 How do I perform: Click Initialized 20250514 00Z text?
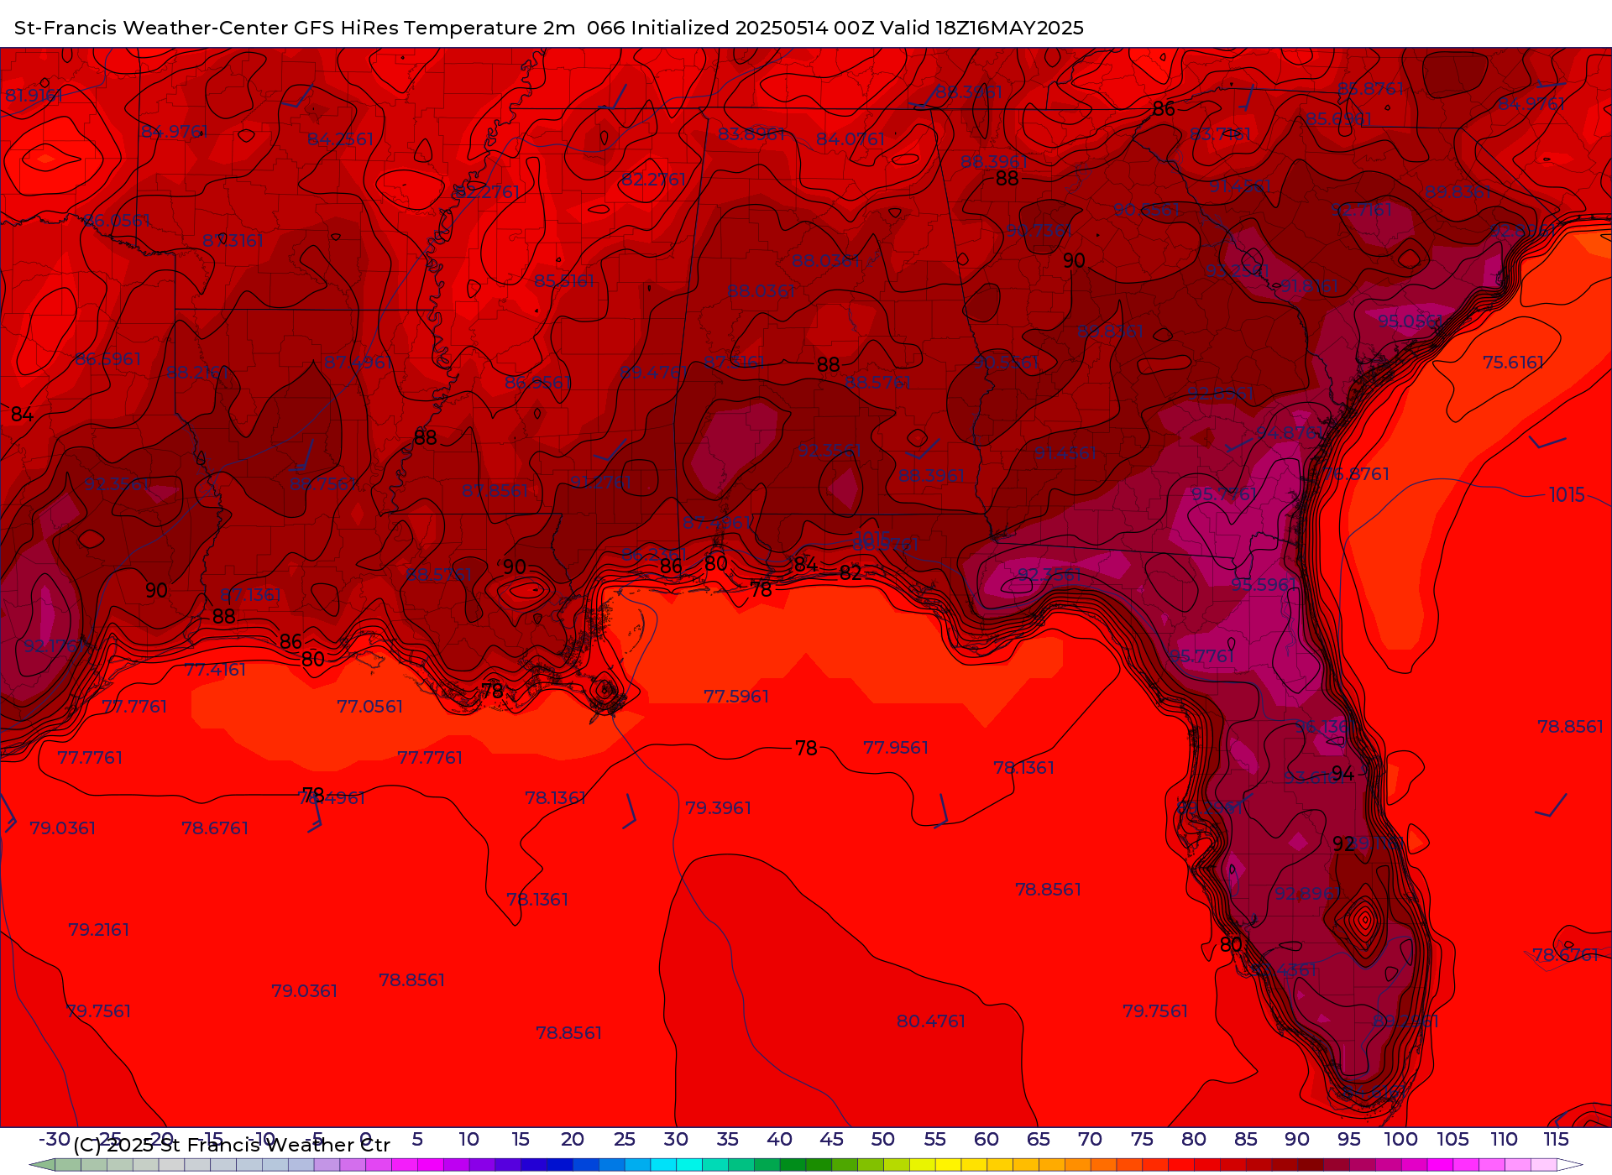pyautogui.click(x=753, y=28)
